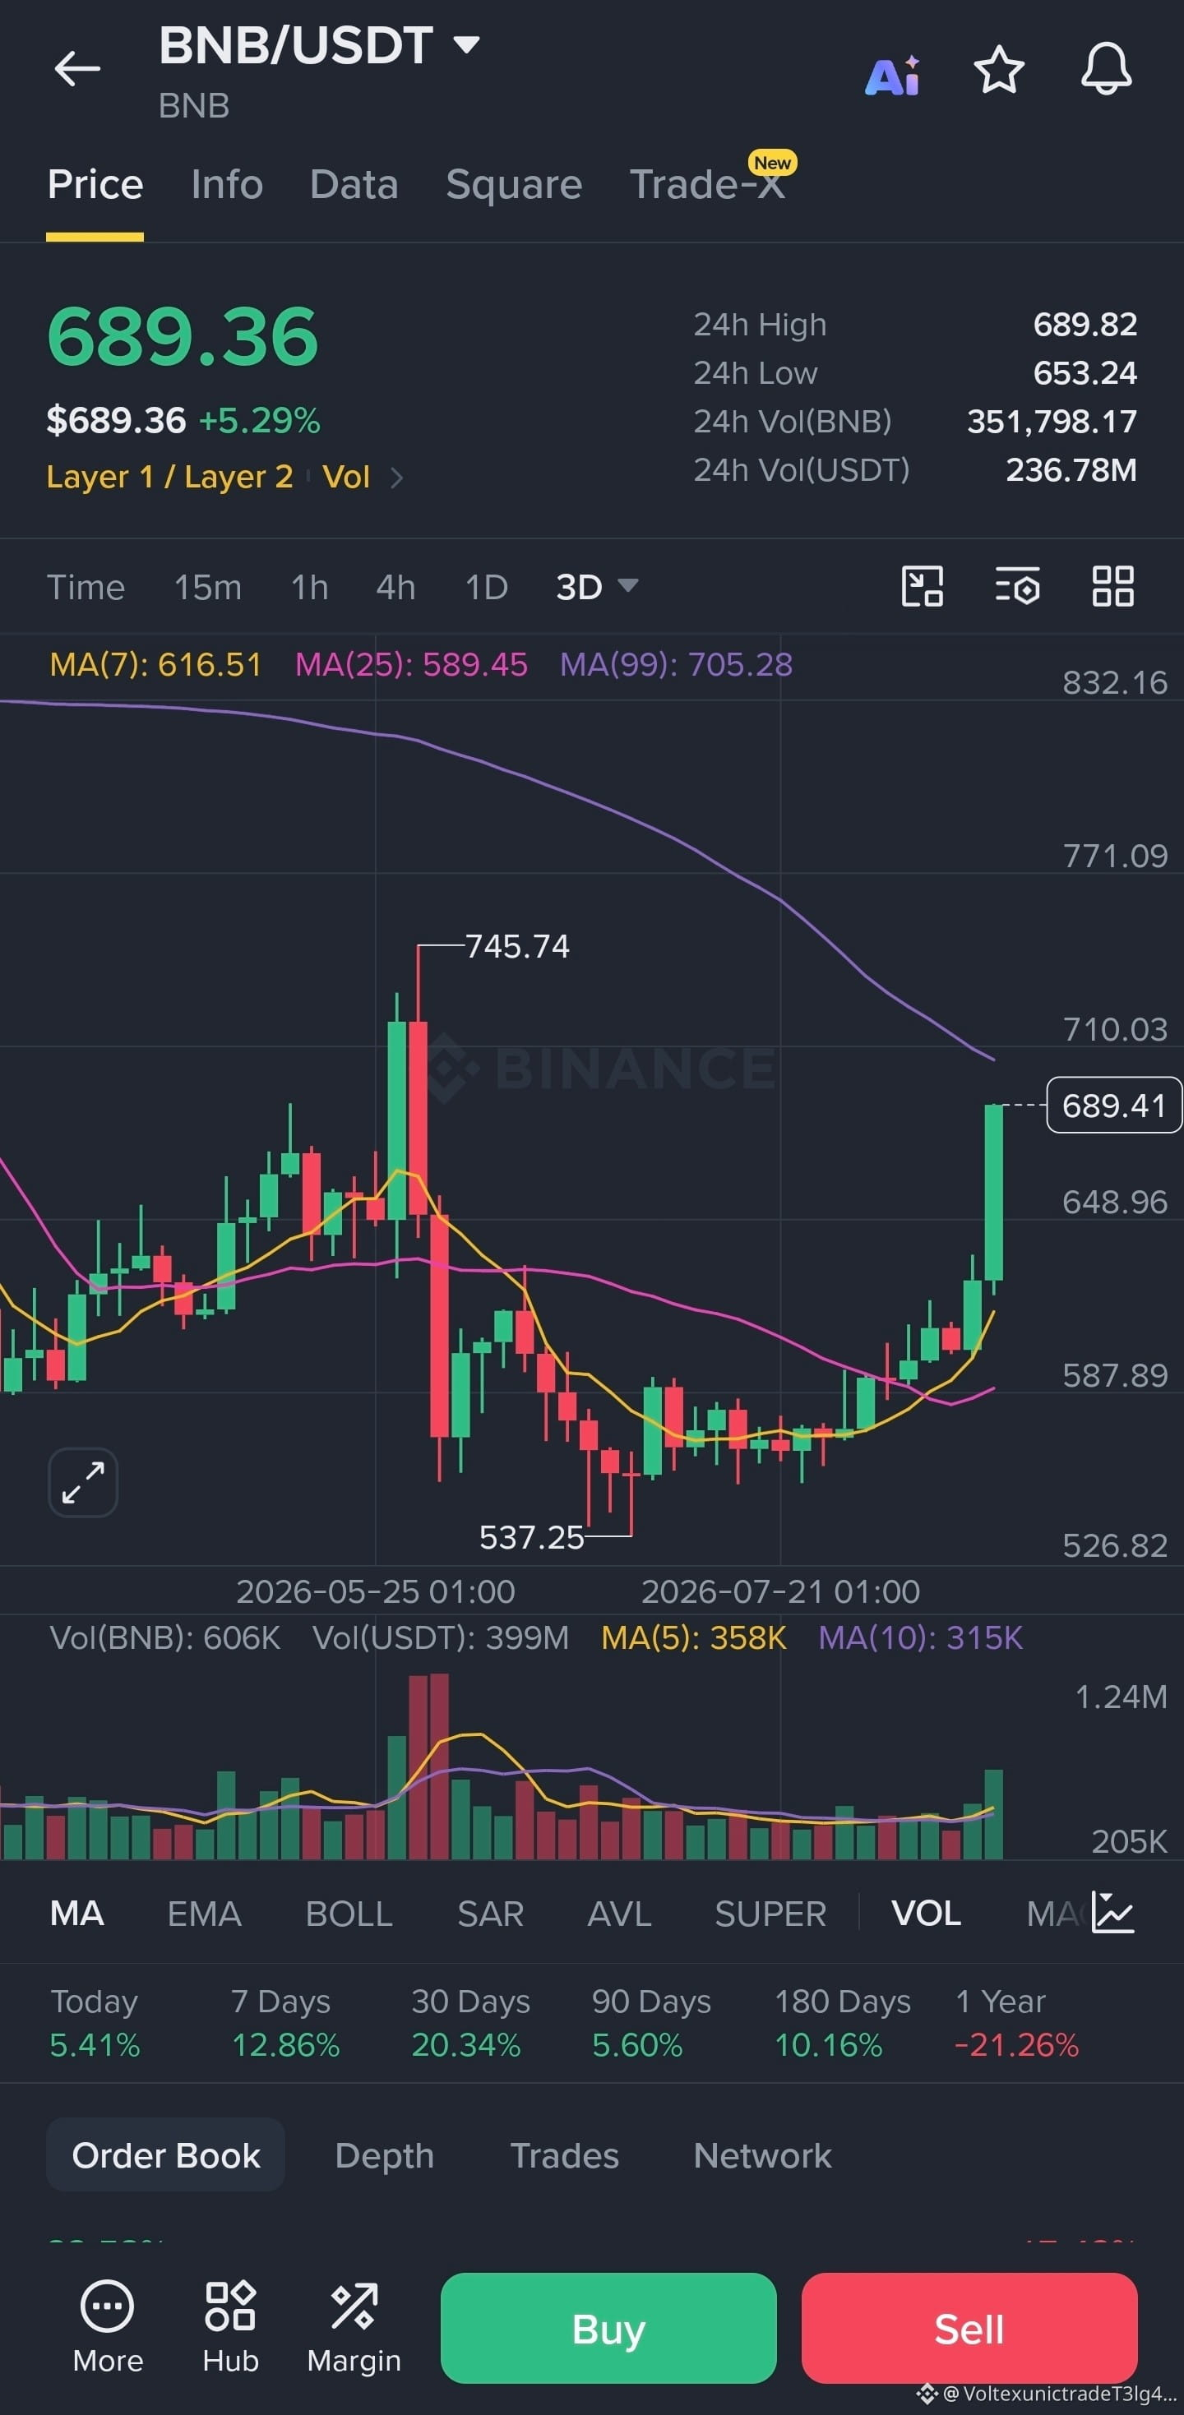This screenshot has height=2415, width=1184.
Task: Switch to the Depth tab
Action: [384, 2155]
